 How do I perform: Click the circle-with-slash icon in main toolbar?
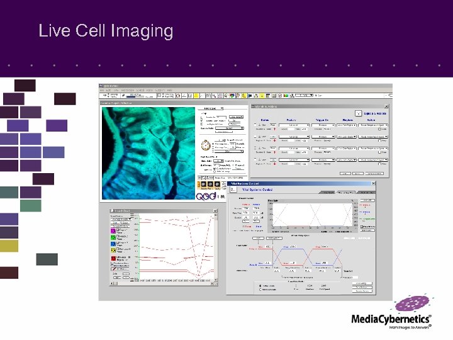pos(178,96)
